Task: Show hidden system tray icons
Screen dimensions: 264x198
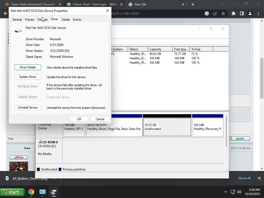Action: pyautogui.click(x=226, y=192)
